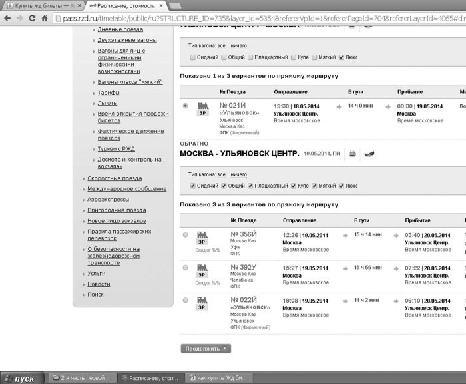Uncheck Плацкартный in return trip filter

click(250, 186)
